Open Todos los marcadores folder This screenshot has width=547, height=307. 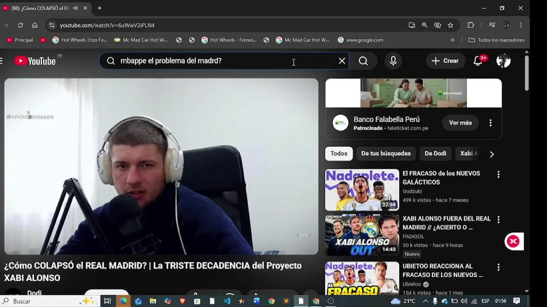coord(496,40)
